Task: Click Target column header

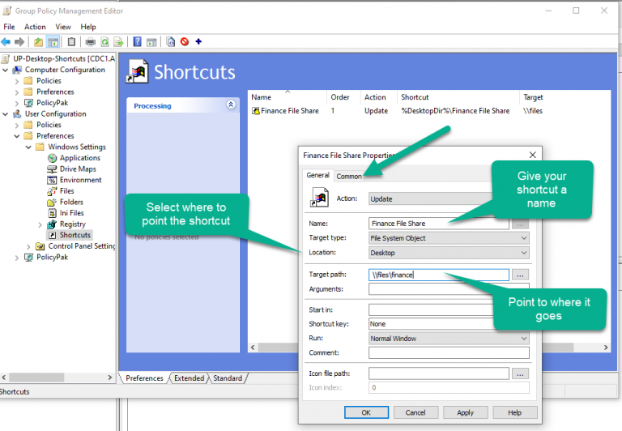Action: tap(564, 97)
